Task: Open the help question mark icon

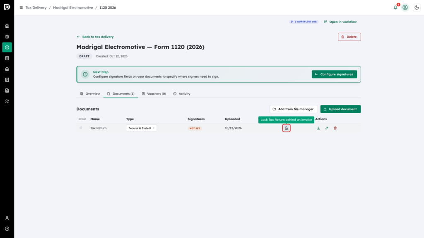Action: (7, 229)
